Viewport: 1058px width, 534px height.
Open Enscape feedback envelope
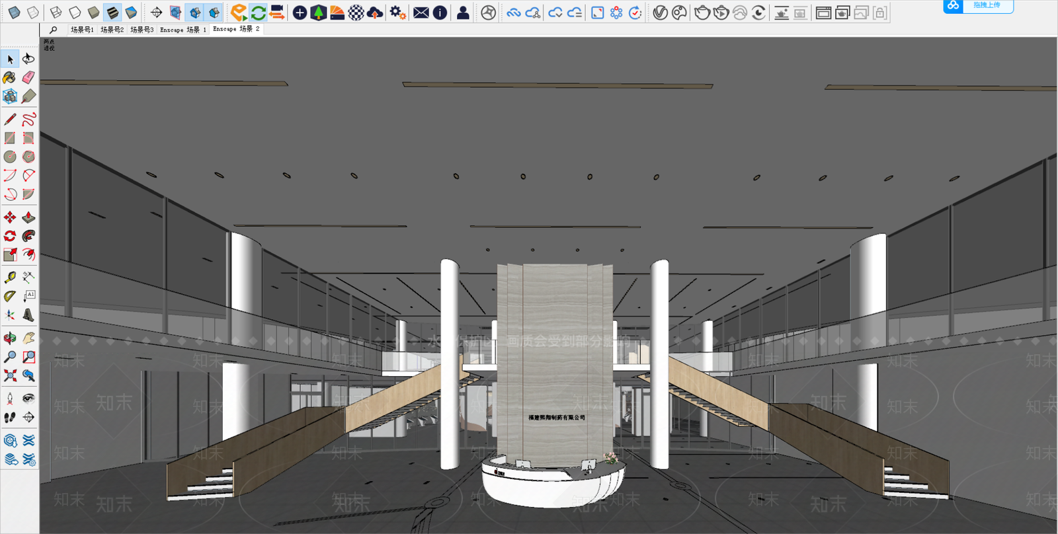[421, 12]
